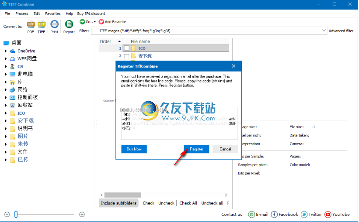Expand the WPS网盘 tree node
Viewport: 359px width, 222px height.
(6, 59)
